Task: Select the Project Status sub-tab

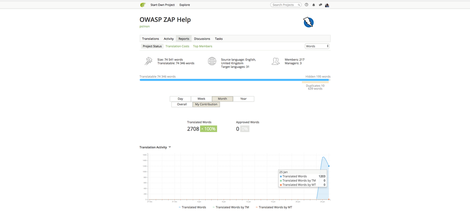Action: 152,46
